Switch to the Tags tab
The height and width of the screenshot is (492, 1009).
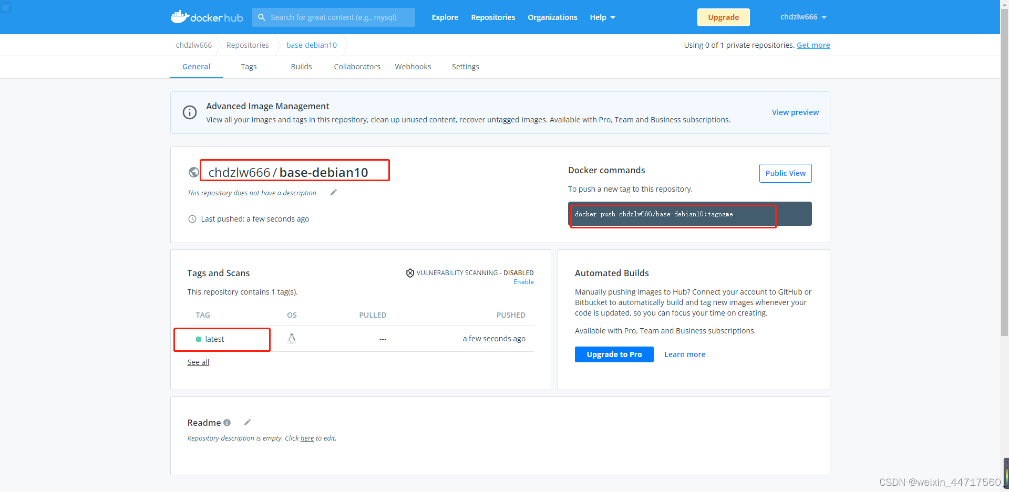tap(249, 67)
